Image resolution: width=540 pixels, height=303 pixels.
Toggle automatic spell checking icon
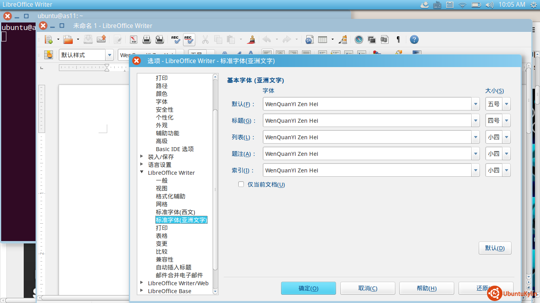tap(189, 39)
